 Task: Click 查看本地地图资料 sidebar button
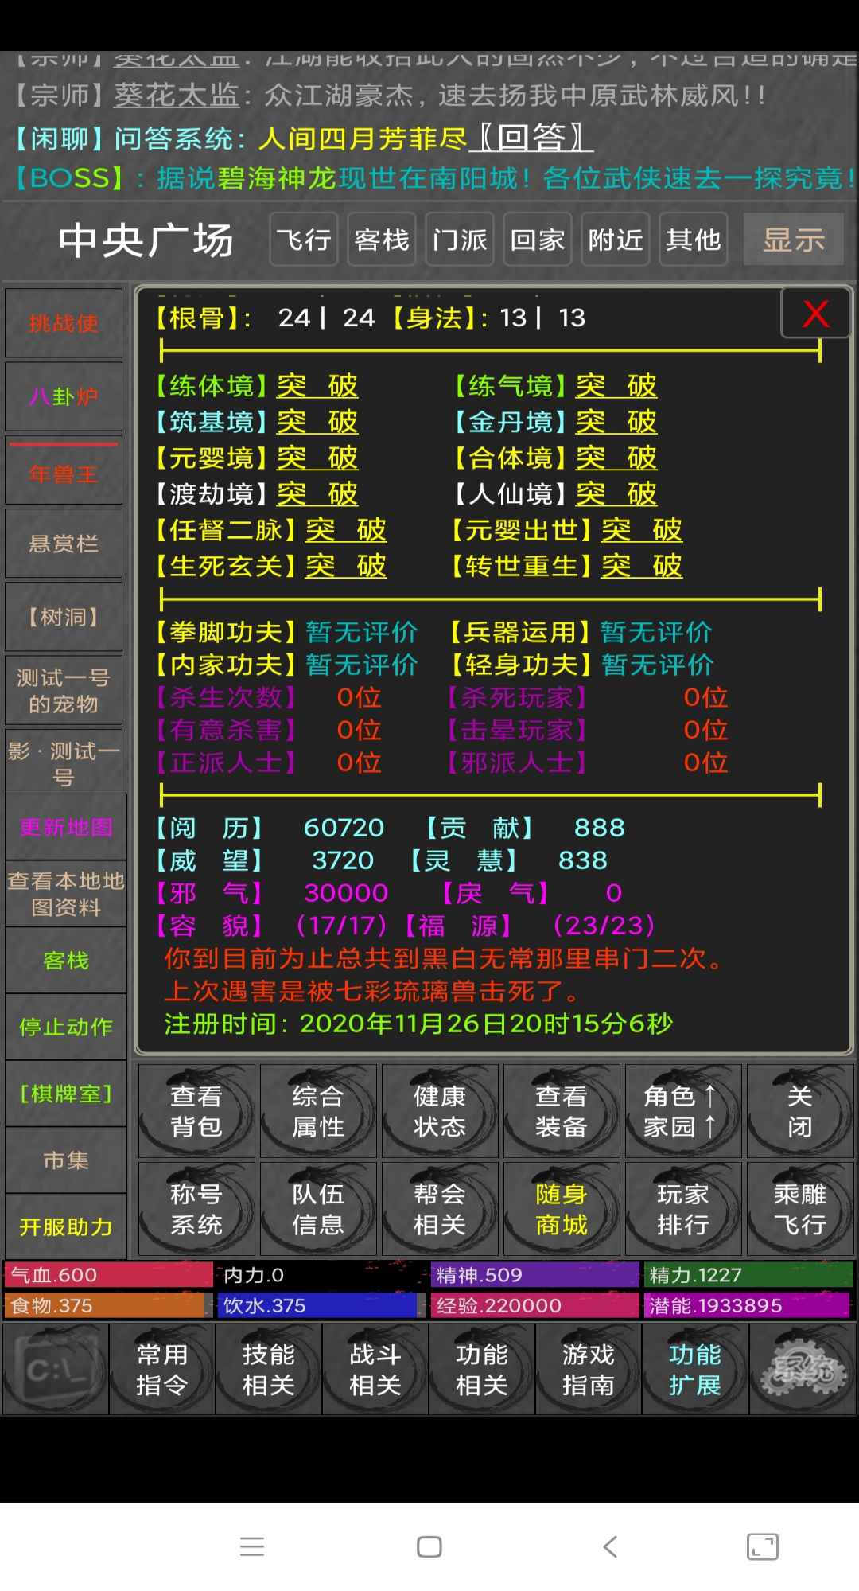point(66,894)
